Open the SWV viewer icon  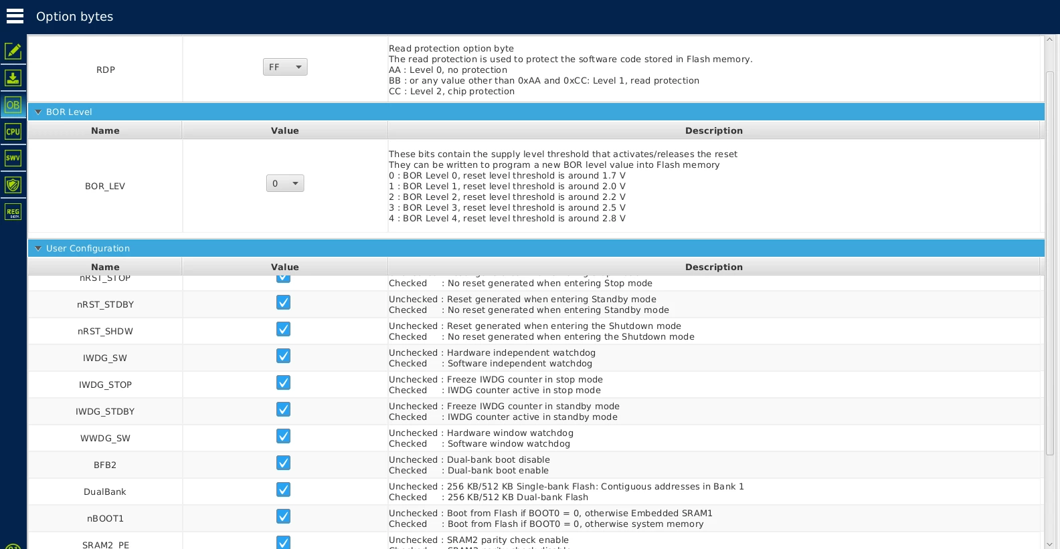(x=13, y=158)
